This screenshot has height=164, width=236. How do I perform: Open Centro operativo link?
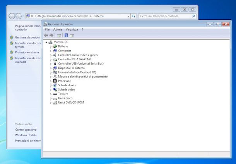26,130
